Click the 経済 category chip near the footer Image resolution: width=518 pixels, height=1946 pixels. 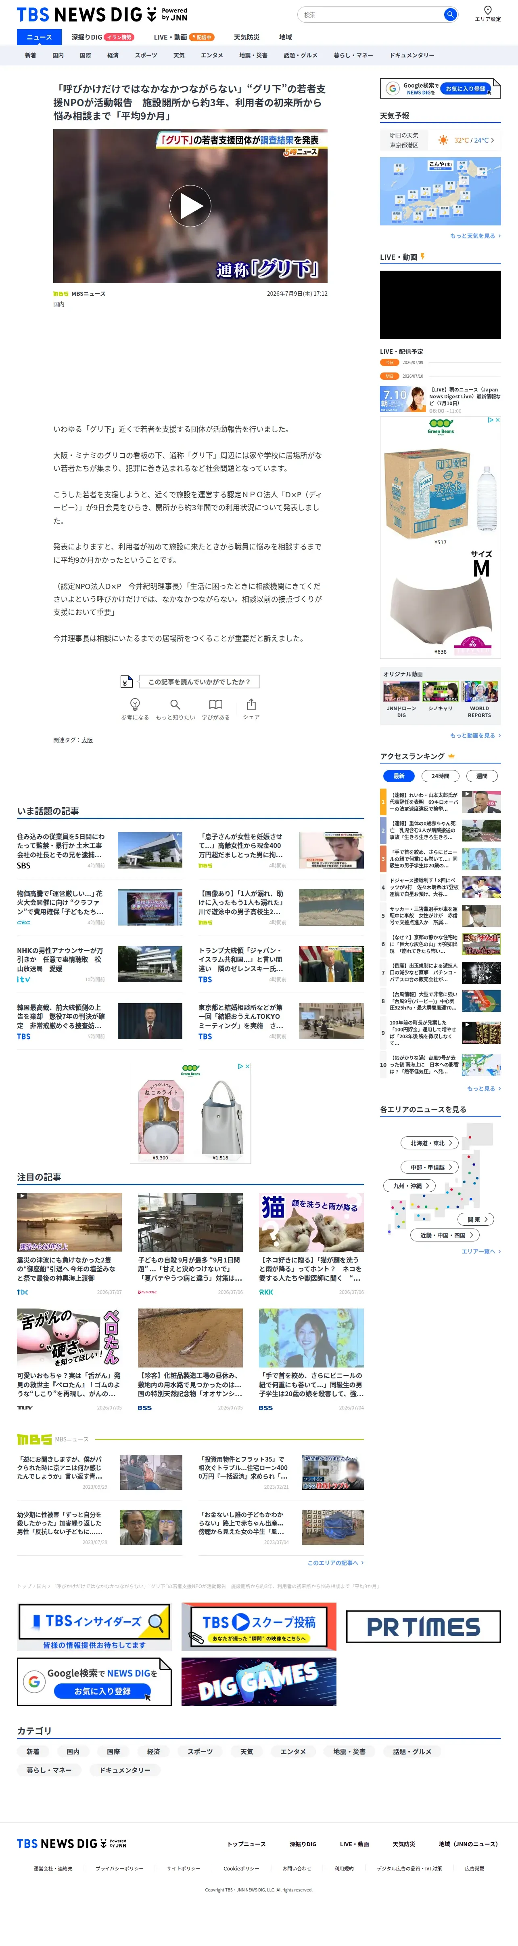point(154,1751)
